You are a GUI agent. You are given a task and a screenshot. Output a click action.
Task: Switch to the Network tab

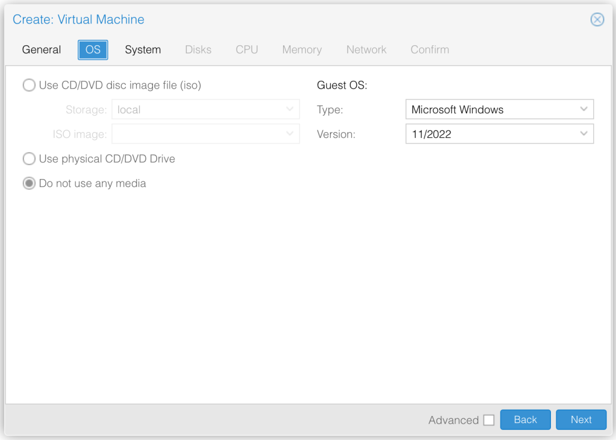click(x=366, y=50)
